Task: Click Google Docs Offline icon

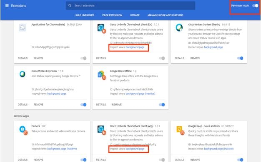Action: click(x=102, y=75)
